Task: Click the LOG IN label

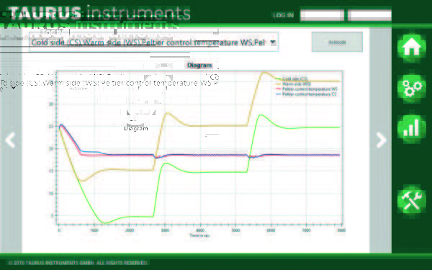Action: coord(283,15)
